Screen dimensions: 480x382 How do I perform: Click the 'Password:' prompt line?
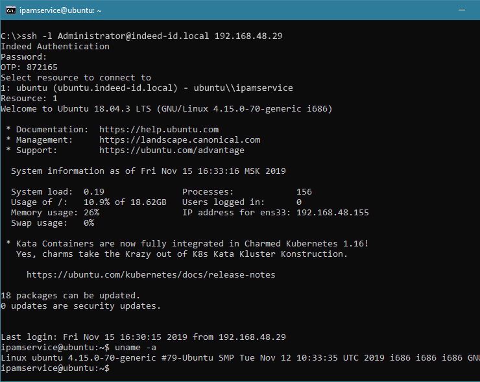23,57
